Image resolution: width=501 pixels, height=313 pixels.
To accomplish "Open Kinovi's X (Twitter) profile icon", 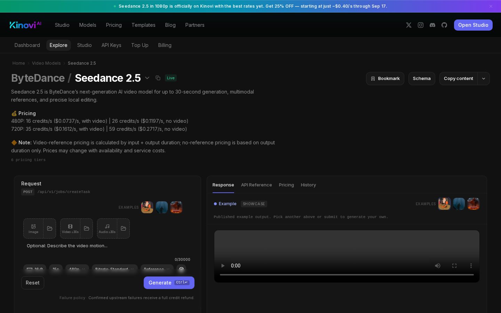I will click(409, 25).
